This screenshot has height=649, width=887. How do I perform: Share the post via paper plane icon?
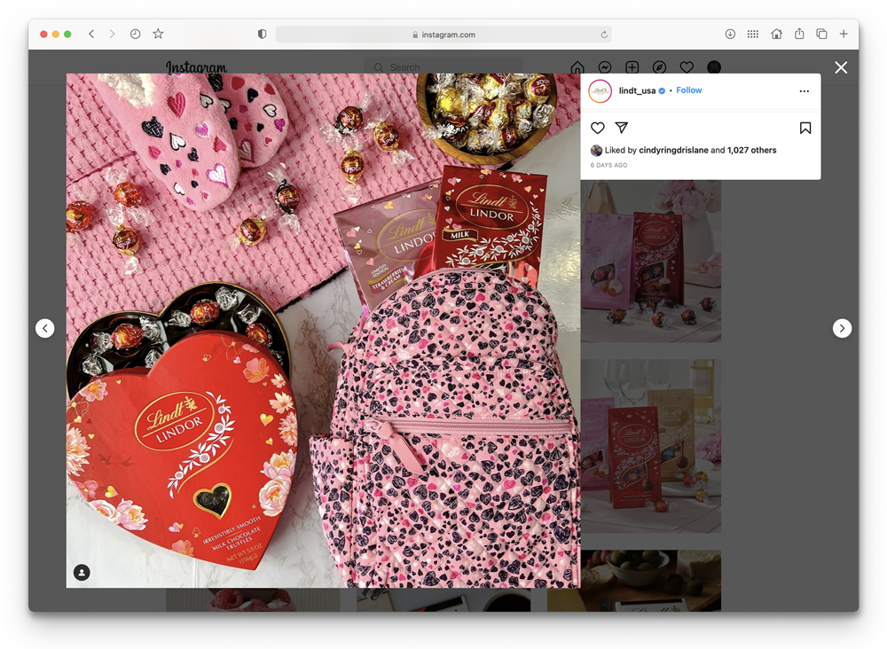(622, 129)
